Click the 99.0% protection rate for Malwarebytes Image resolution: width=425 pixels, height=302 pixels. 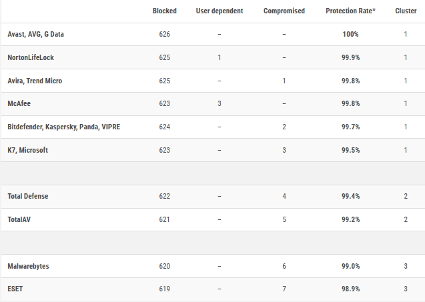(x=351, y=266)
